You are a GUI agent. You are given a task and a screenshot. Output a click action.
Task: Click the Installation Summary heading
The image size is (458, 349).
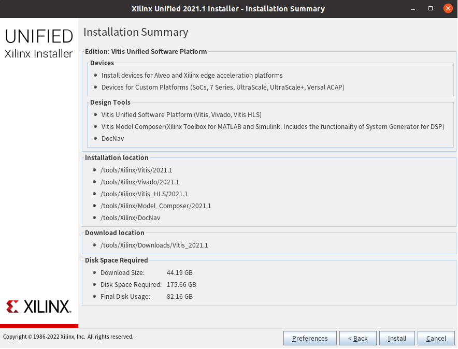pos(136,32)
